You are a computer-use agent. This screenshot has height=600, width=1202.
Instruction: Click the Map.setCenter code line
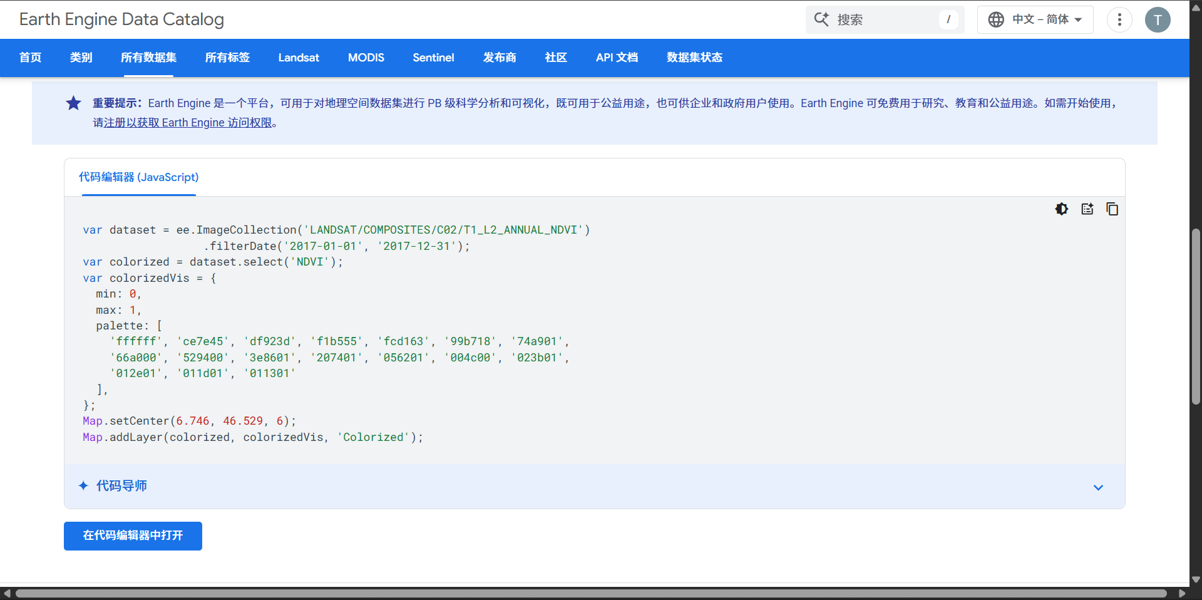(x=189, y=421)
